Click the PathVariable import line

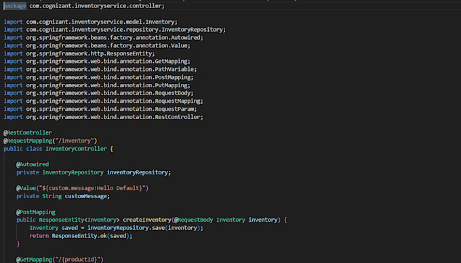(x=100, y=69)
